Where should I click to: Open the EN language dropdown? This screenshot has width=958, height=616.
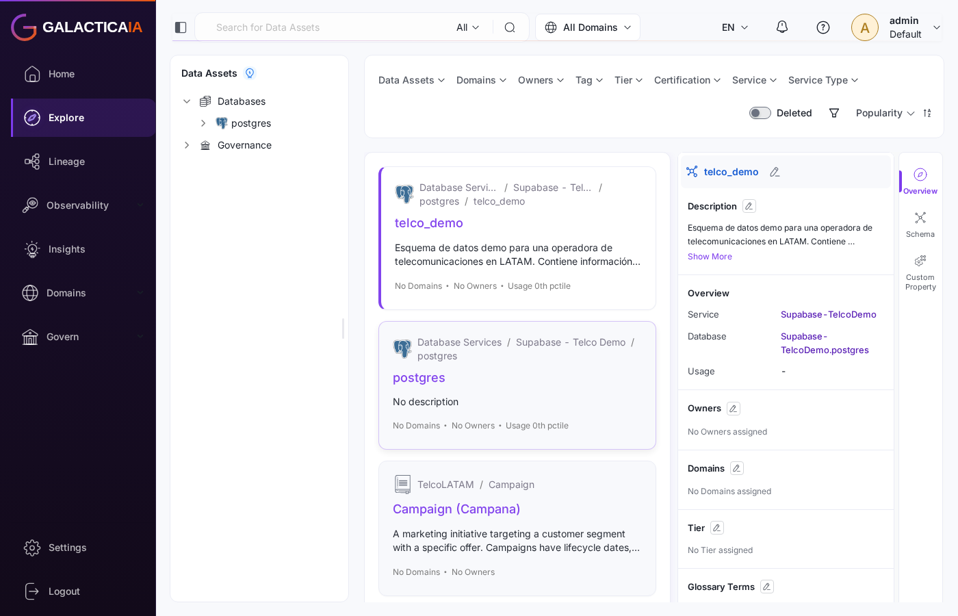(735, 27)
